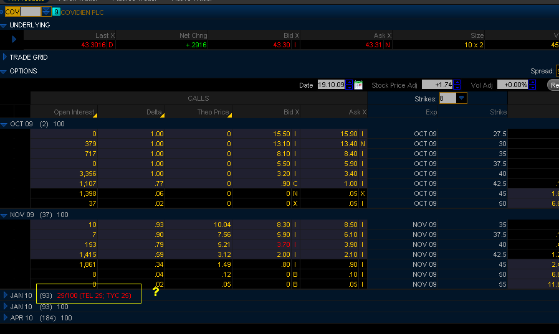The image size is (559, 334).
Task: Click bid 15.50 for OCT 09 27.5 call
Action: click(x=282, y=134)
